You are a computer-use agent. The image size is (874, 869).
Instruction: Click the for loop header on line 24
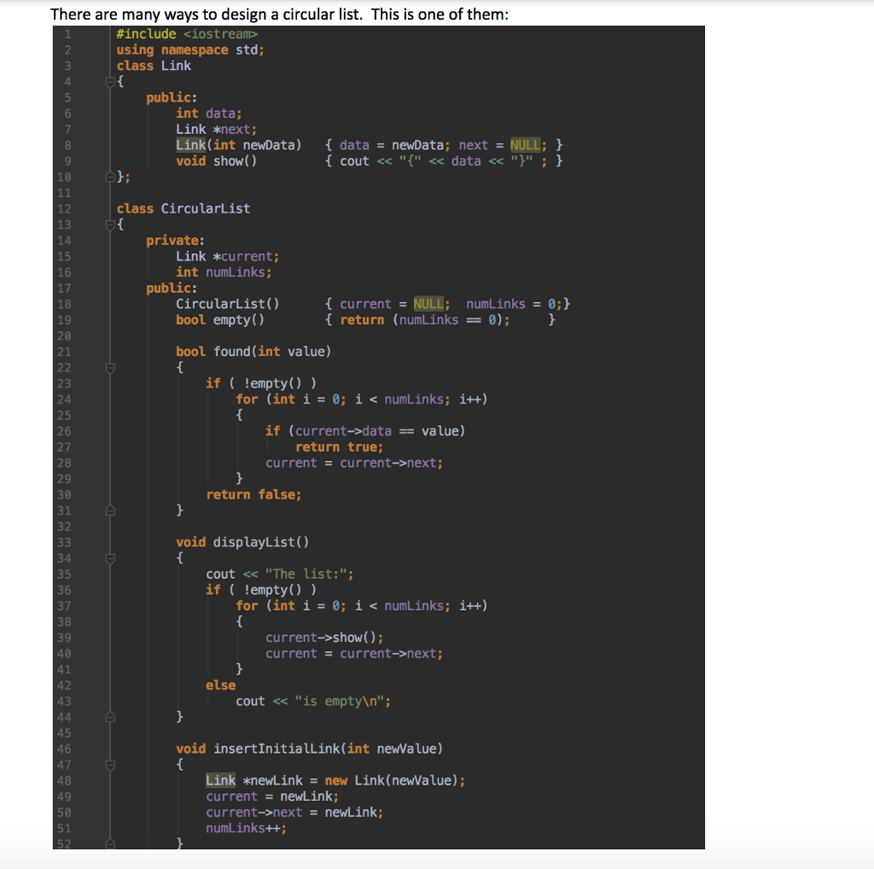click(x=361, y=400)
